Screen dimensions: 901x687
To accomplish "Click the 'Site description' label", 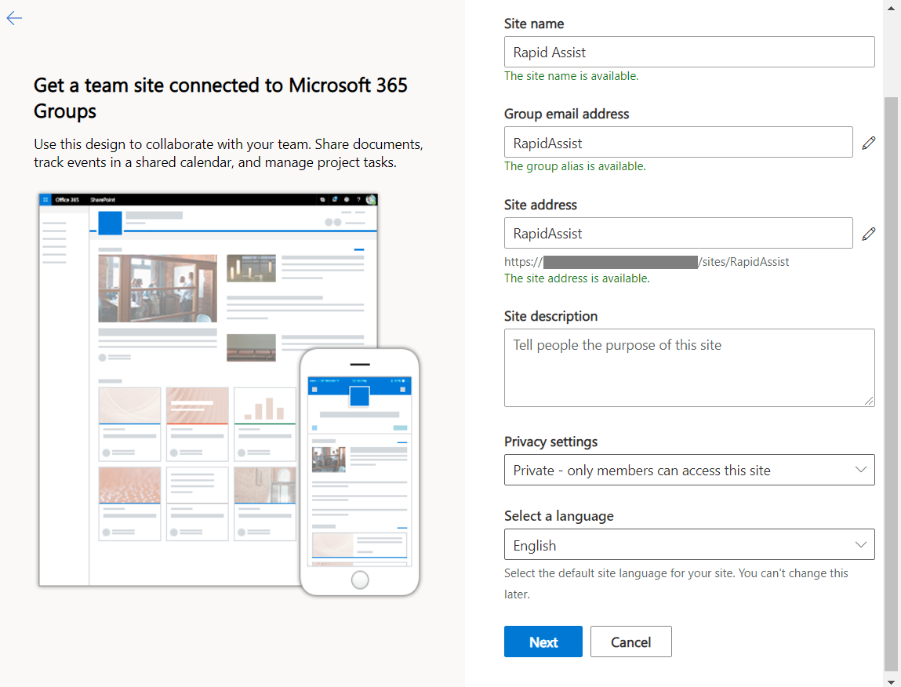I will pyautogui.click(x=550, y=316).
